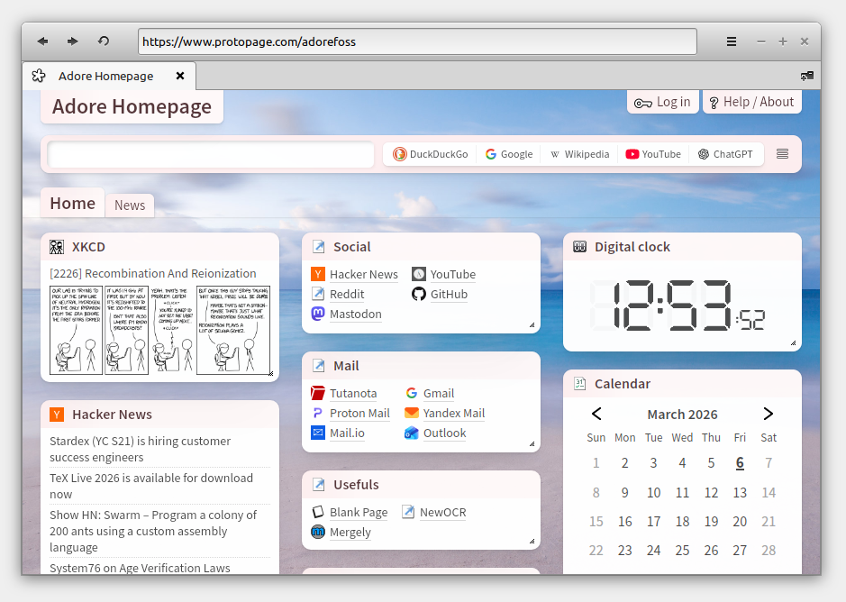
Task: Click the Digital clock widget icon
Action: (x=579, y=247)
